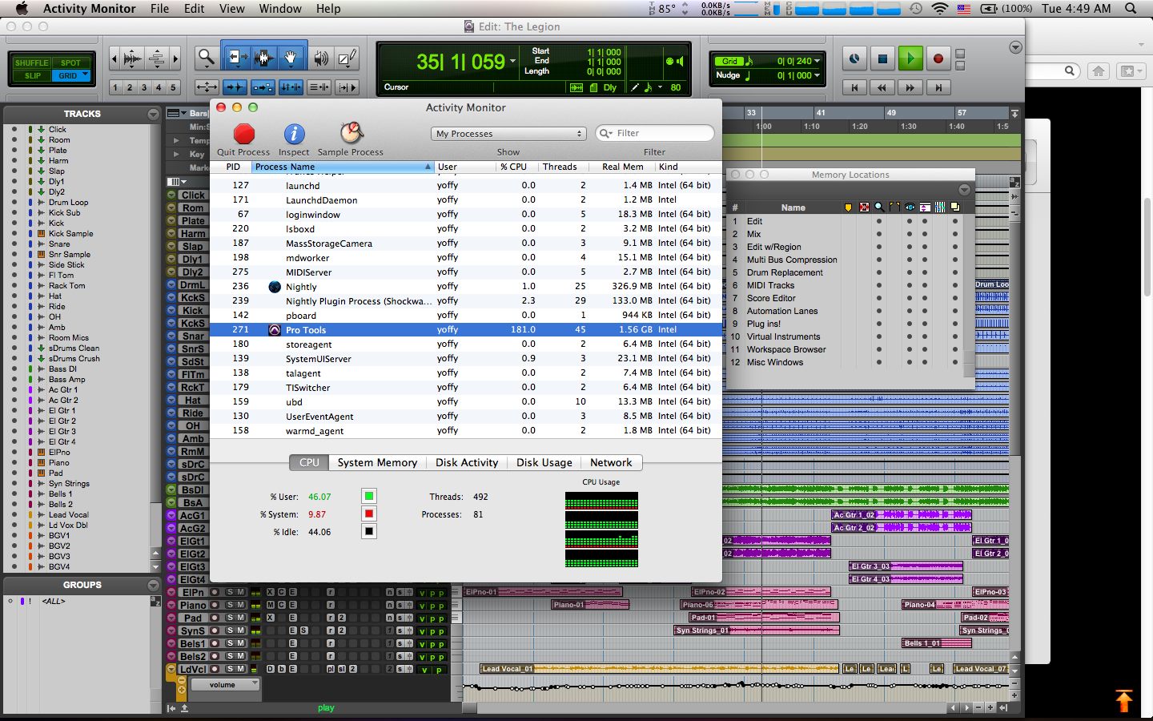Open the My Processes show dropdown

(x=509, y=134)
